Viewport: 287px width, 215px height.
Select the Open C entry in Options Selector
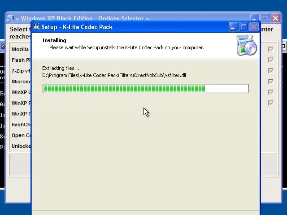pyautogui.click(x=21, y=135)
